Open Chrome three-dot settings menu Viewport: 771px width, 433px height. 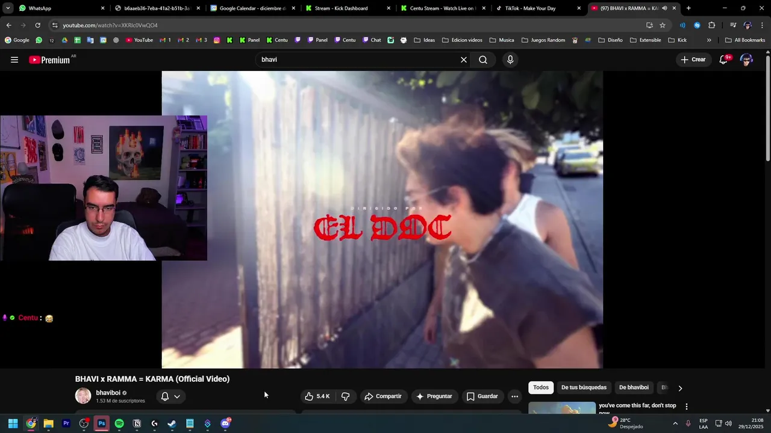pos(762,25)
